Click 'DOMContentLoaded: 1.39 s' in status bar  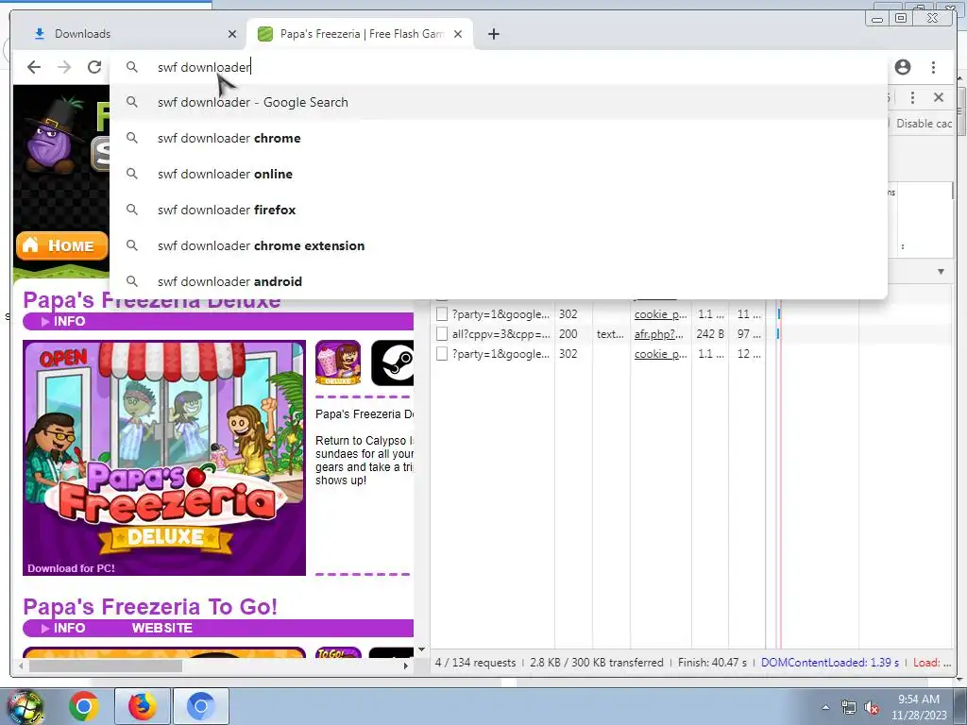(829, 662)
